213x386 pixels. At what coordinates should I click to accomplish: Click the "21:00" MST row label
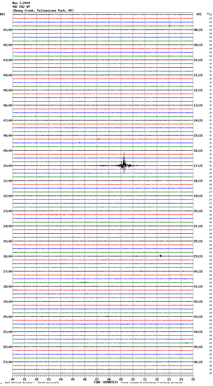[x=8, y=332]
